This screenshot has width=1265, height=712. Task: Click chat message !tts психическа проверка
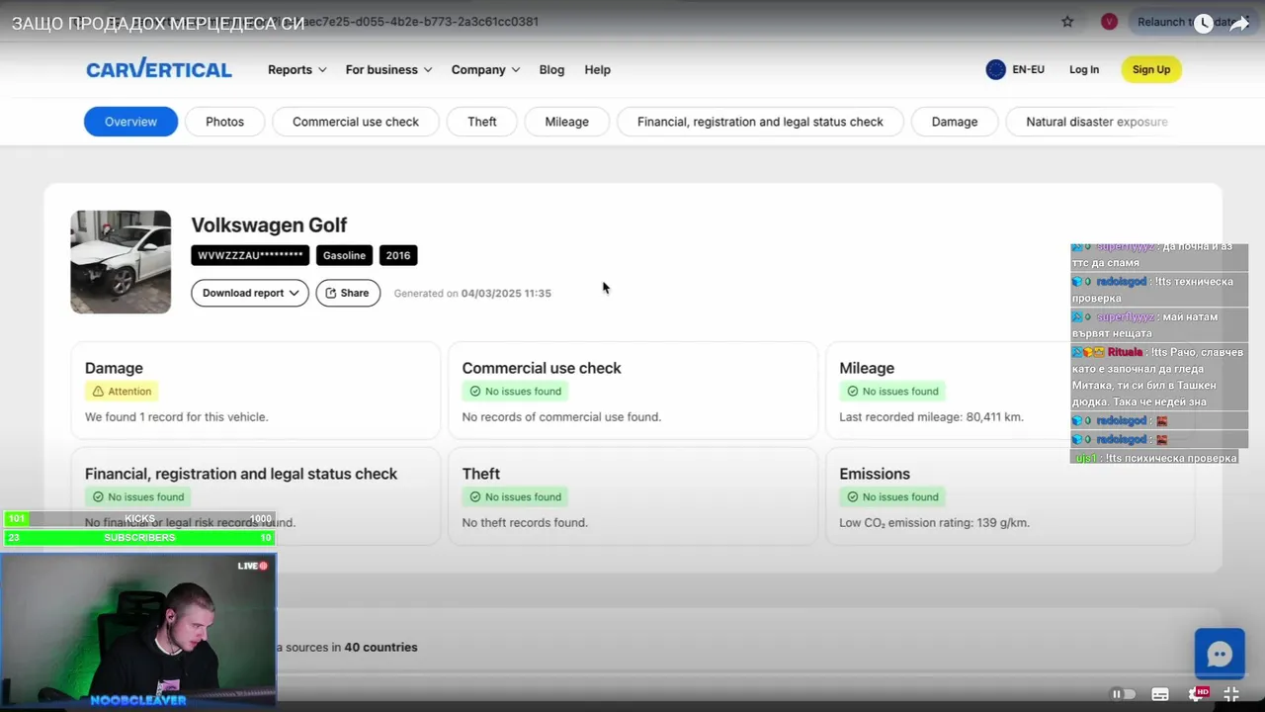(x=1156, y=458)
